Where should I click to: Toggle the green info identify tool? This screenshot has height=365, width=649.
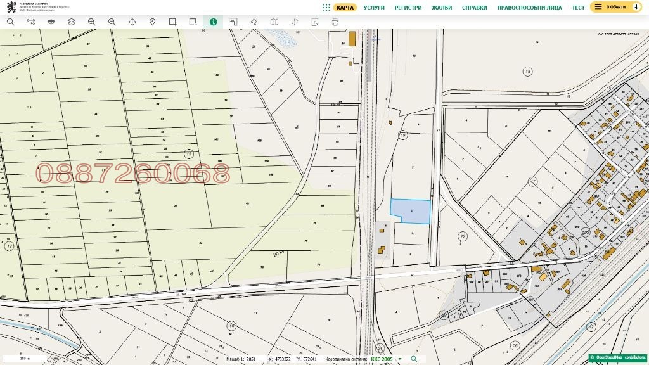click(x=213, y=22)
